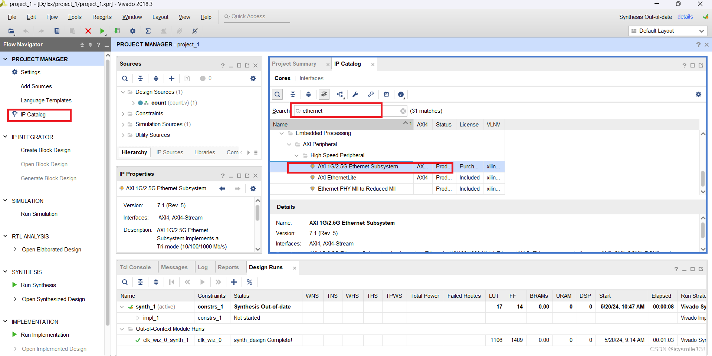Image resolution: width=712 pixels, height=356 pixels.
Task: Click Run Simulation in Flow Navigator
Action: [x=39, y=214]
